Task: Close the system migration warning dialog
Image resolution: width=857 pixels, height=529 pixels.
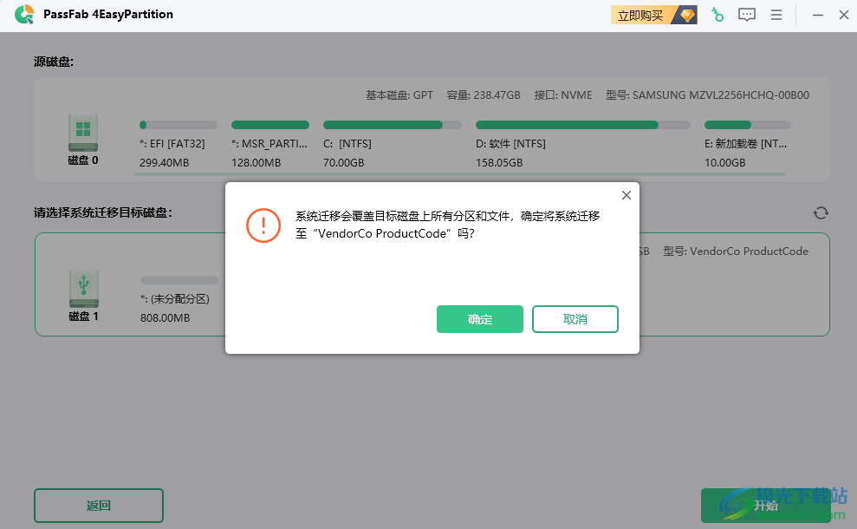Action: point(627,195)
